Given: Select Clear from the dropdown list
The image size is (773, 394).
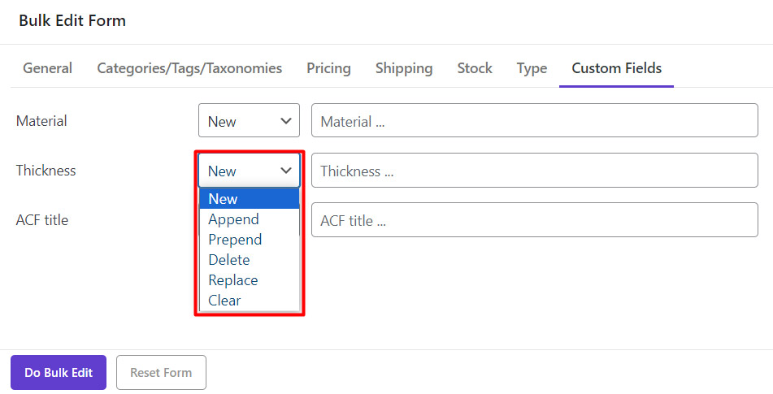Looking at the screenshot, I should pos(224,301).
